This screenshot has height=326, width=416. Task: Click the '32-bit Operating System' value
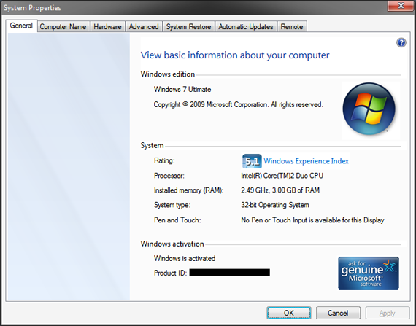click(x=275, y=205)
